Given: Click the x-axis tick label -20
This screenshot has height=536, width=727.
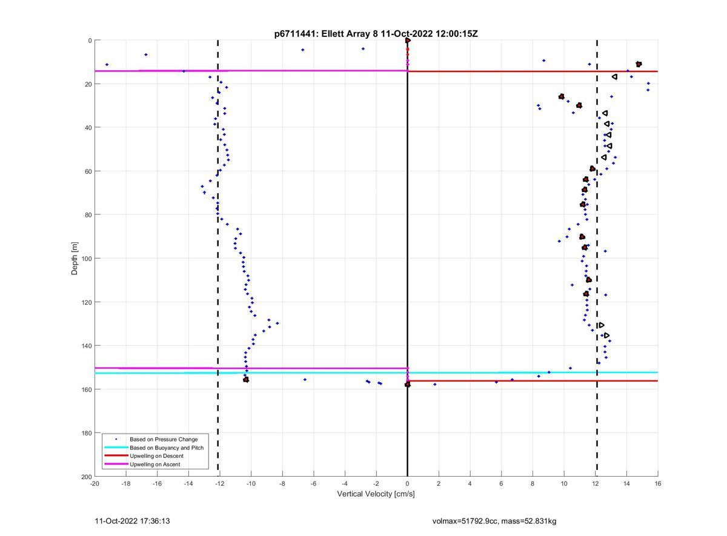Looking at the screenshot, I should 95,483.
